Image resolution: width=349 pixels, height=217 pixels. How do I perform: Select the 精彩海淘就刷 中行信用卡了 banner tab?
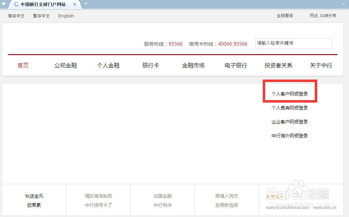coord(98,200)
